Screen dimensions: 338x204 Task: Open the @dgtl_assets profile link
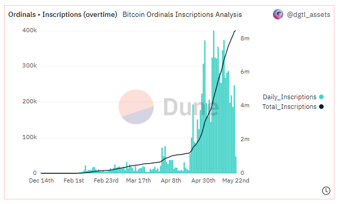[308, 15]
